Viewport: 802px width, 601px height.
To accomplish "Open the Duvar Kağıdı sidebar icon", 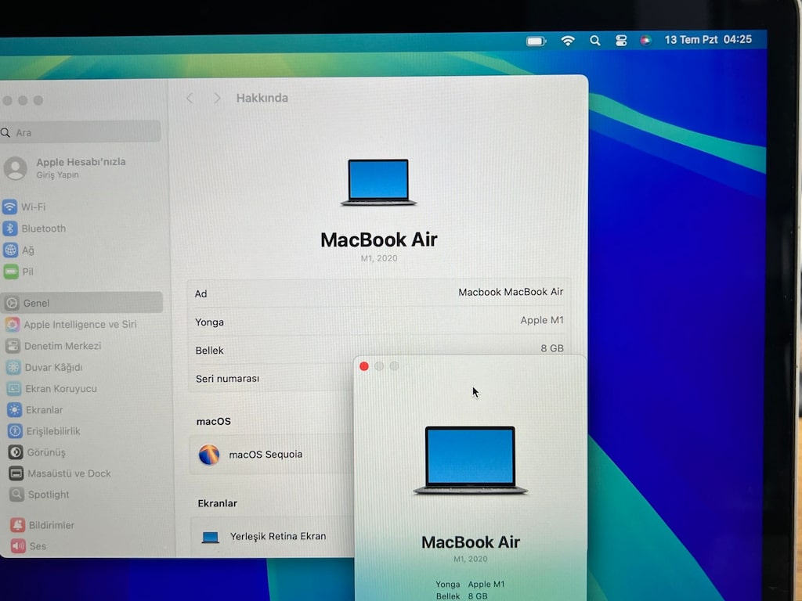I will click(14, 367).
